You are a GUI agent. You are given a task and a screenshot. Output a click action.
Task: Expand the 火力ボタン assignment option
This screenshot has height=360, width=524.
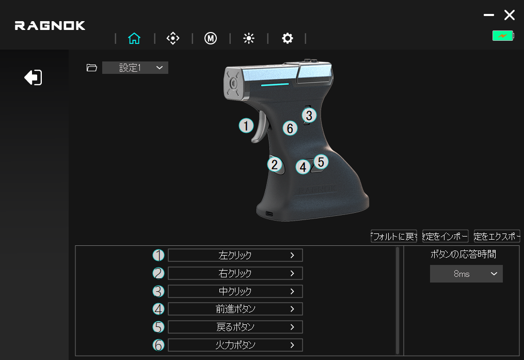tap(235, 345)
